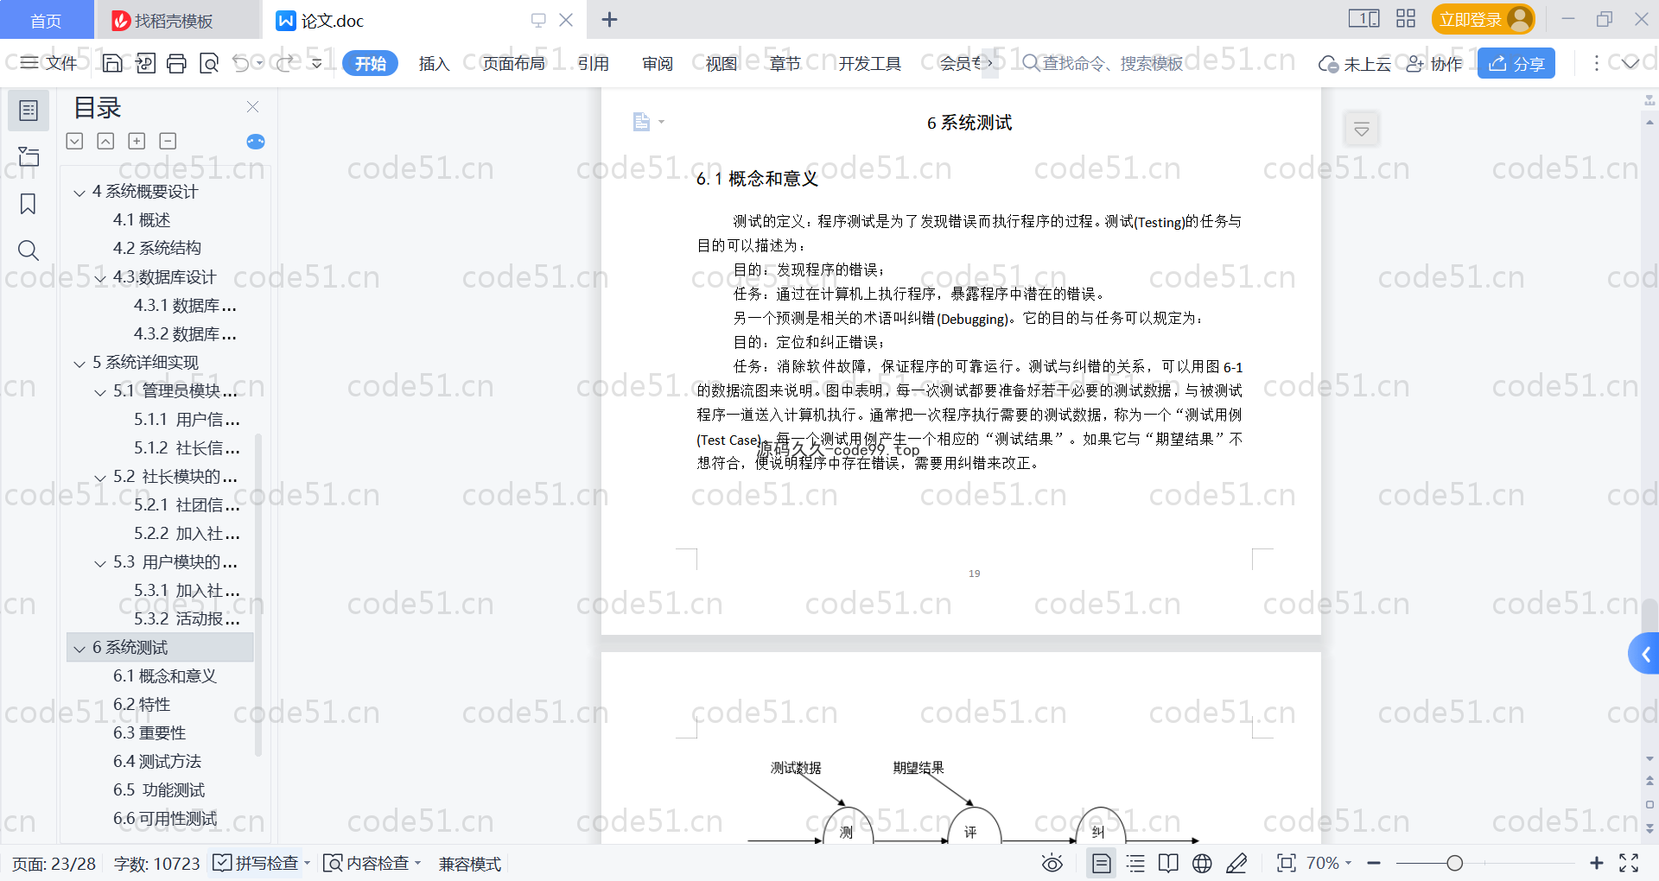Collapse the 4 系统概要设计 tree node
This screenshot has height=881, width=1659.
[x=79, y=193]
